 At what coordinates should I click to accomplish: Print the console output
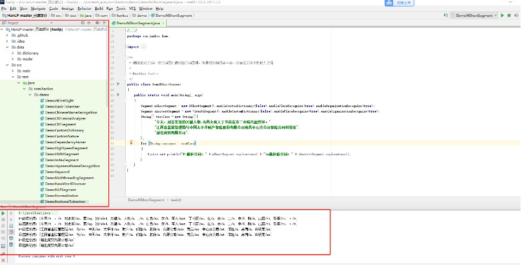(11, 238)
